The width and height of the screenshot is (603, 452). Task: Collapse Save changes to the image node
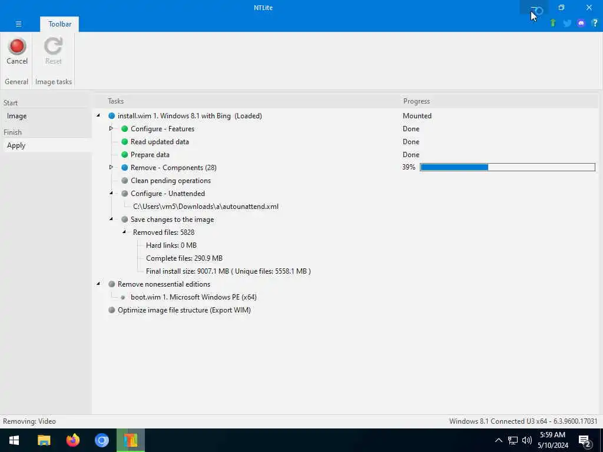pyautogui.click(x=111, y=219)
